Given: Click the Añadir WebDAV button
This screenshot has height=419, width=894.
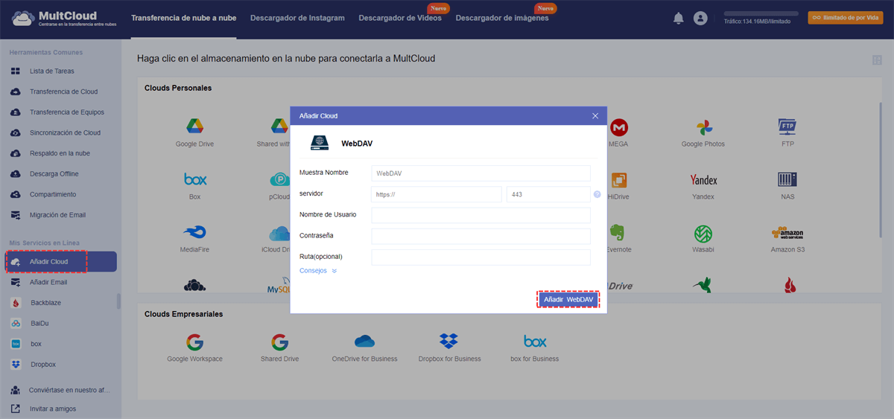Looking at the screenshot, I should (x=568, y=299).
